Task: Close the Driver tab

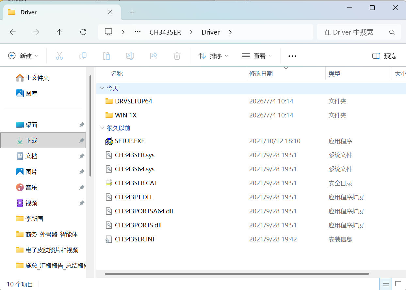Action: 110,12
